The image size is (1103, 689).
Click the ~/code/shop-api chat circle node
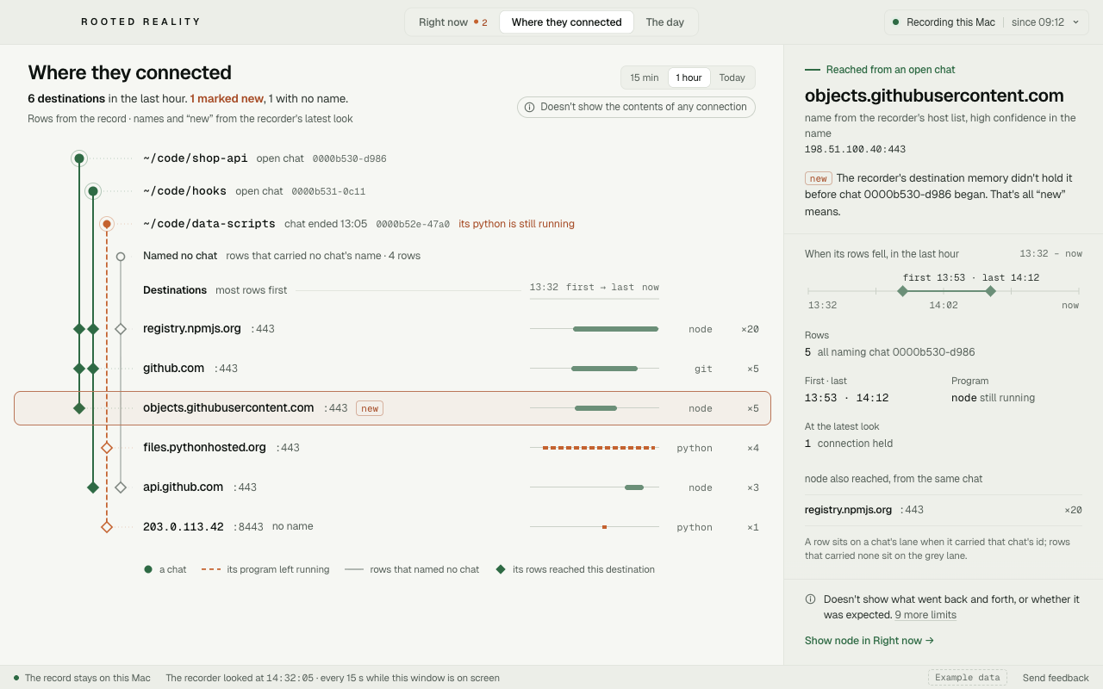point(79,158)
